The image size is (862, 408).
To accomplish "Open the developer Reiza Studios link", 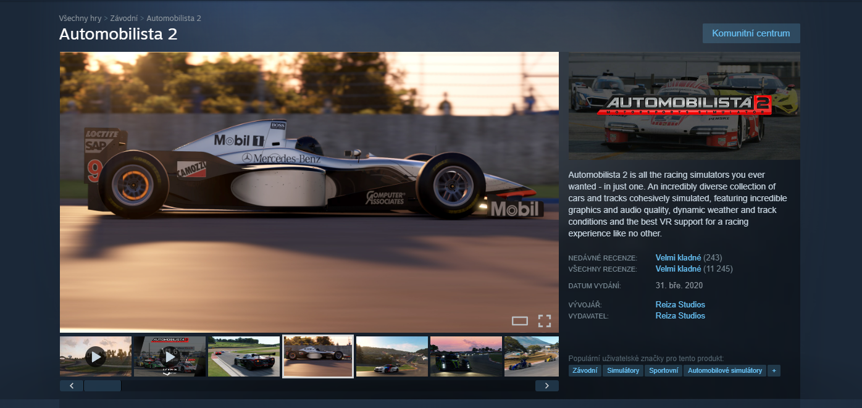I will 680,304.
